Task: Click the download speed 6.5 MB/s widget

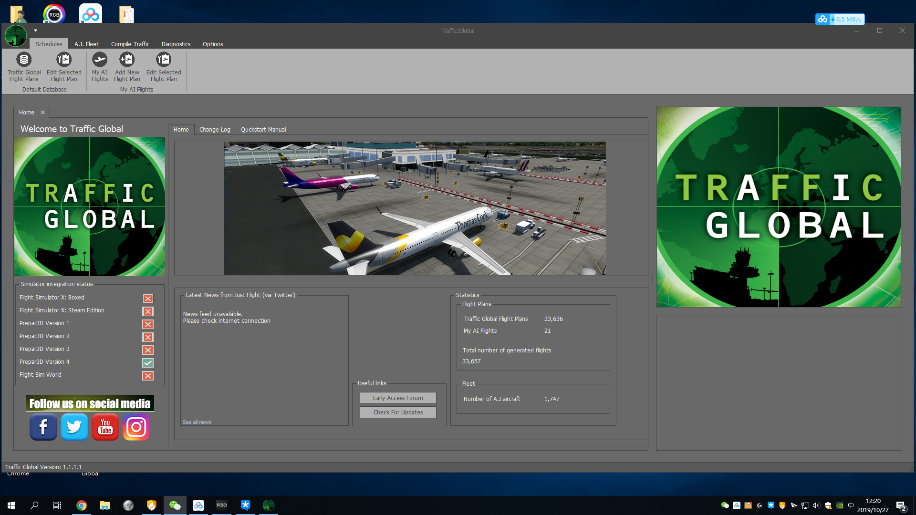Action: 840,19
